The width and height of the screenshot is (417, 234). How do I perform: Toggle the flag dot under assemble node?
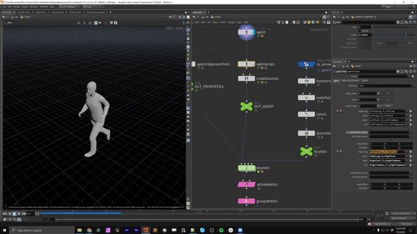(319, 137)
